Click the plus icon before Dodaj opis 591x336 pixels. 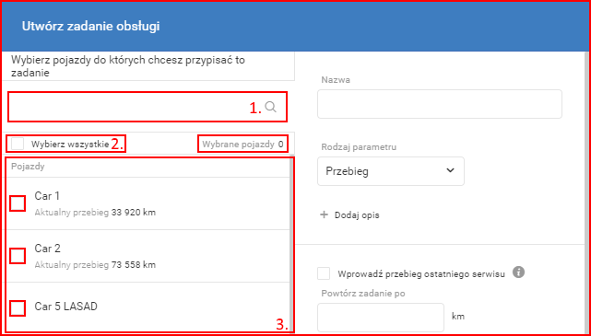click(x=324, y=215)
